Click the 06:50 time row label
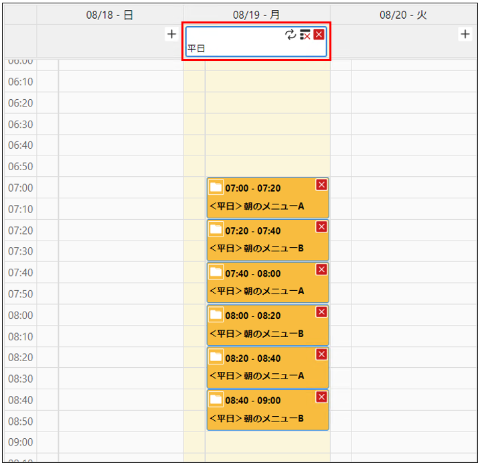 [21, 166]
